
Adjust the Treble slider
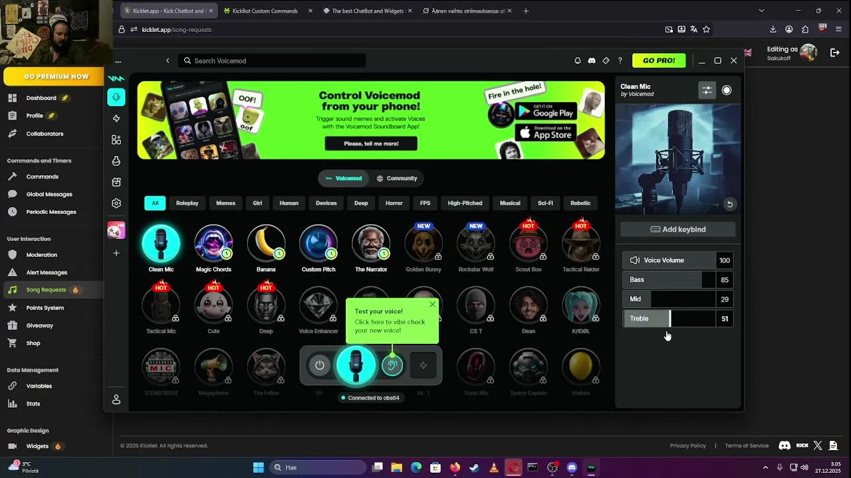(678, 319)
